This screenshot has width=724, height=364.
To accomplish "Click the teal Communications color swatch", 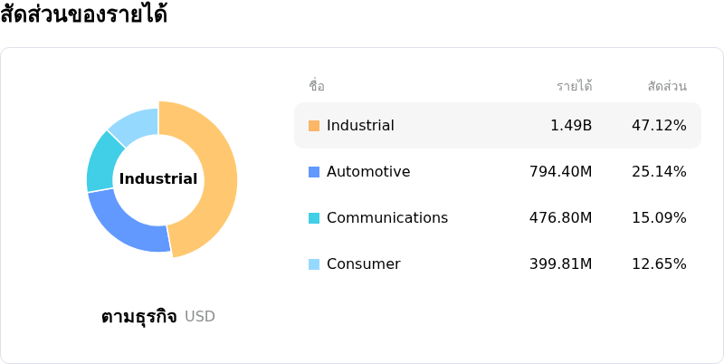I will click(x=314, y=218).
